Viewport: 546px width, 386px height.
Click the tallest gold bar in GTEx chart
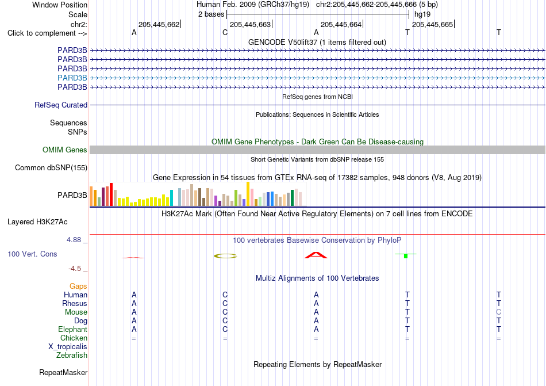click(248, 194)
